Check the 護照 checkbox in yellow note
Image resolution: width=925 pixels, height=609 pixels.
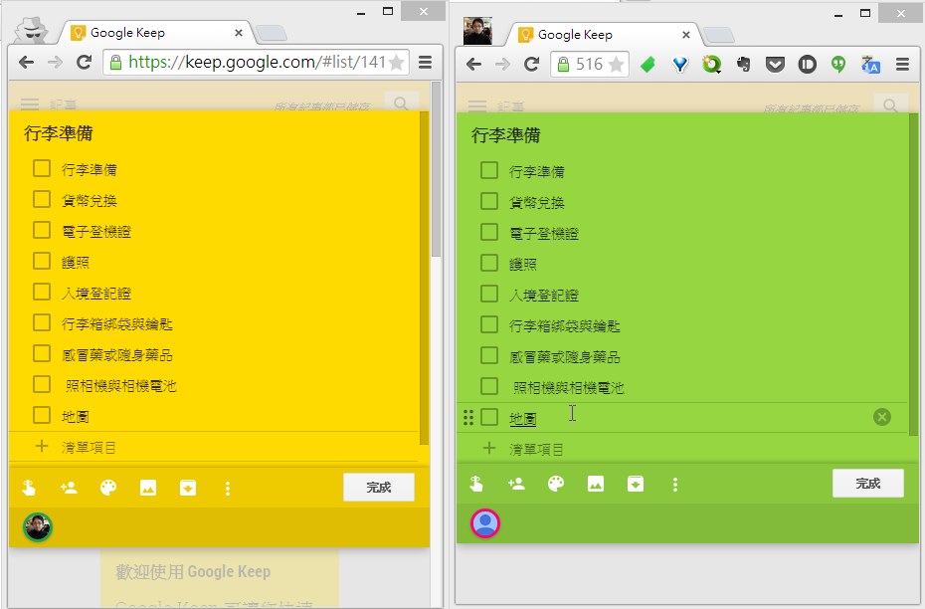pos(42,261)
